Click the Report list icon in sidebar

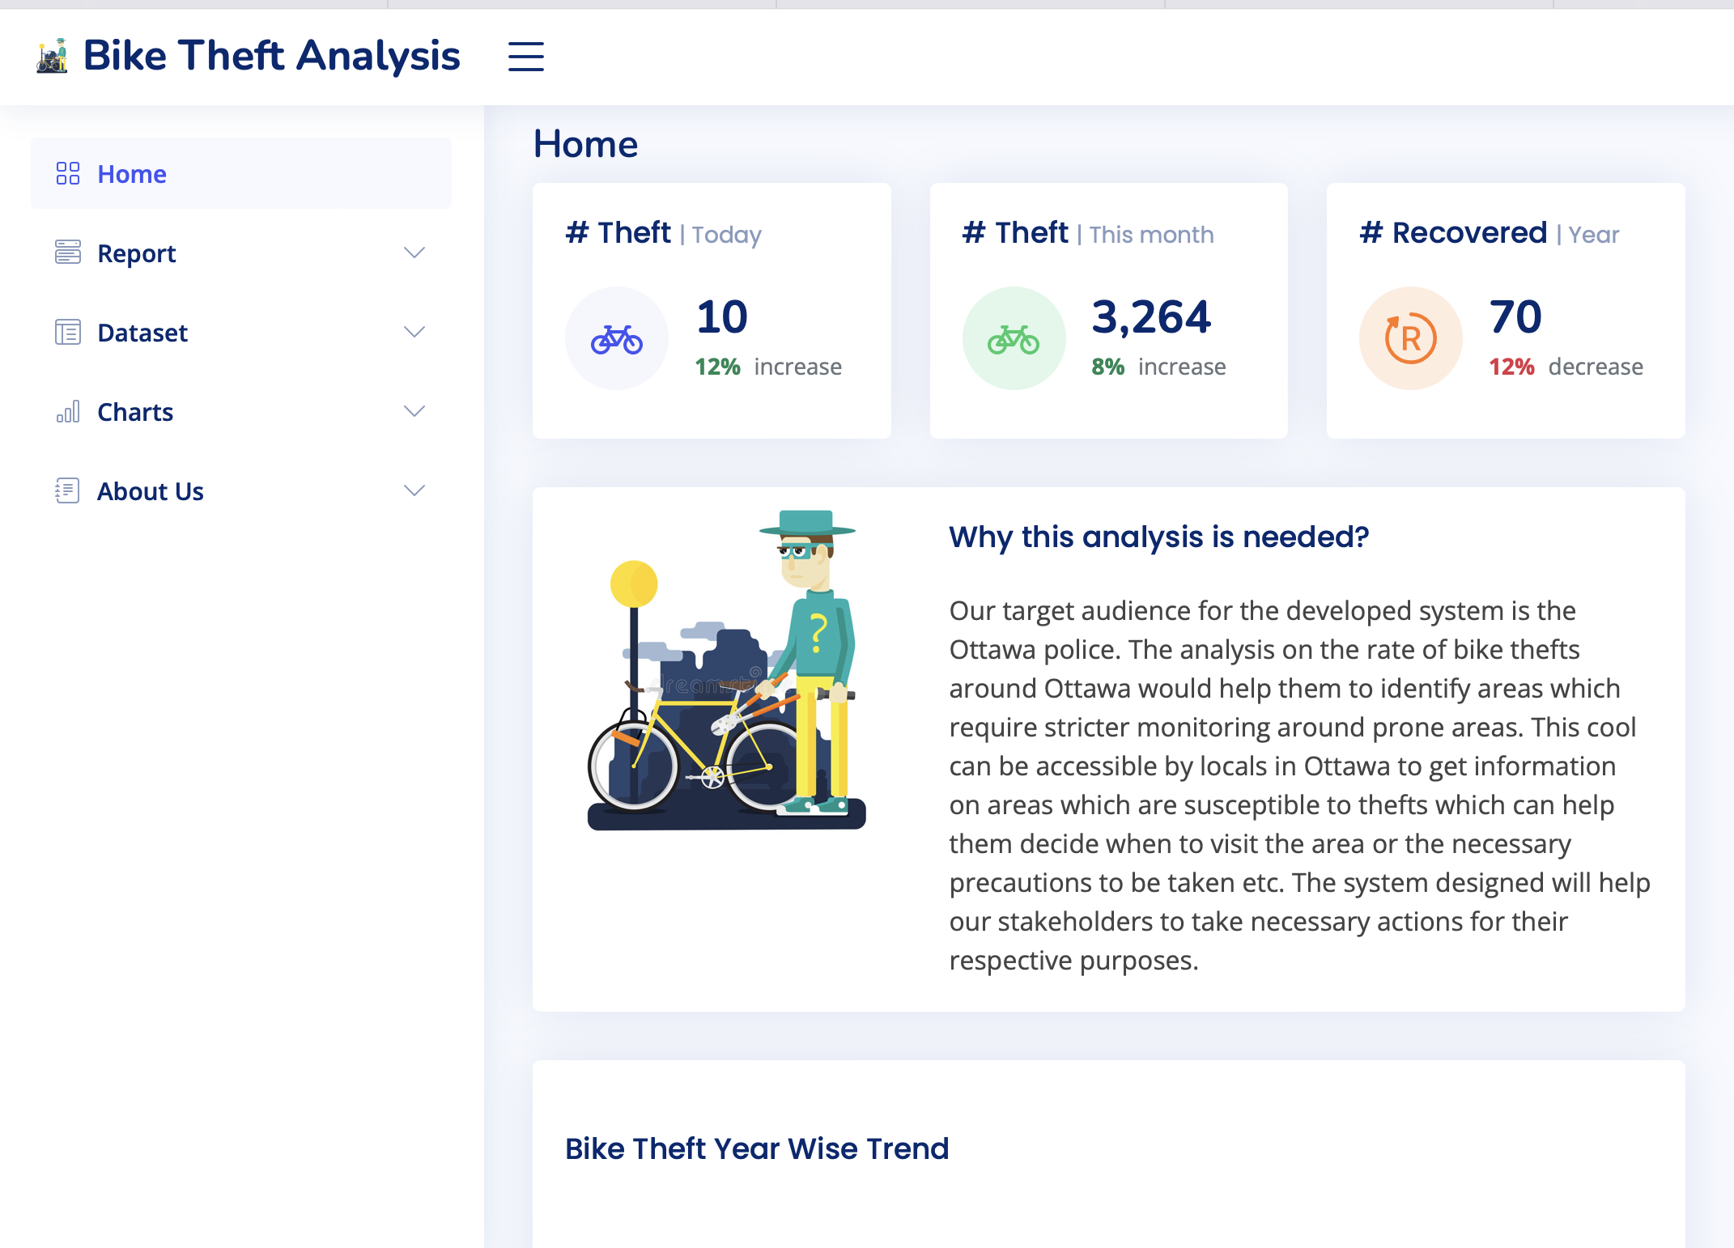pos(68,253)
